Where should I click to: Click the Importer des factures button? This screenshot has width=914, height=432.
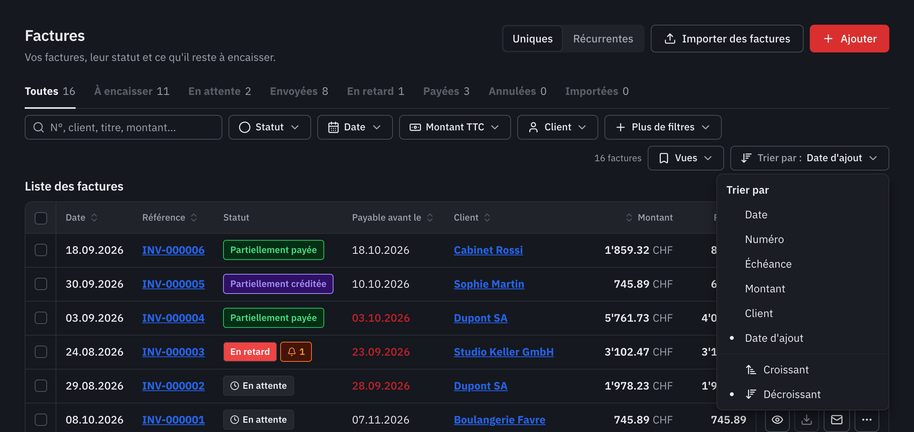point(727,39)
